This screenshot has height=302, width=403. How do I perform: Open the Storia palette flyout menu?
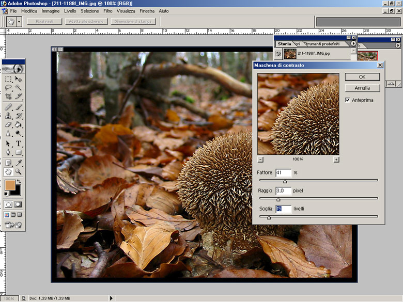pyautogui.click(x=353, y=44)
